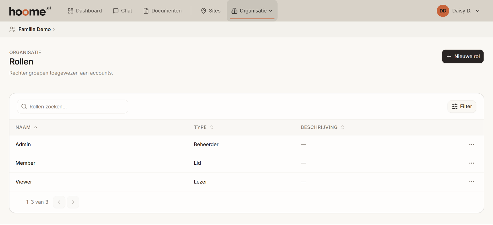Open the Dashboard page

point(85,11)
